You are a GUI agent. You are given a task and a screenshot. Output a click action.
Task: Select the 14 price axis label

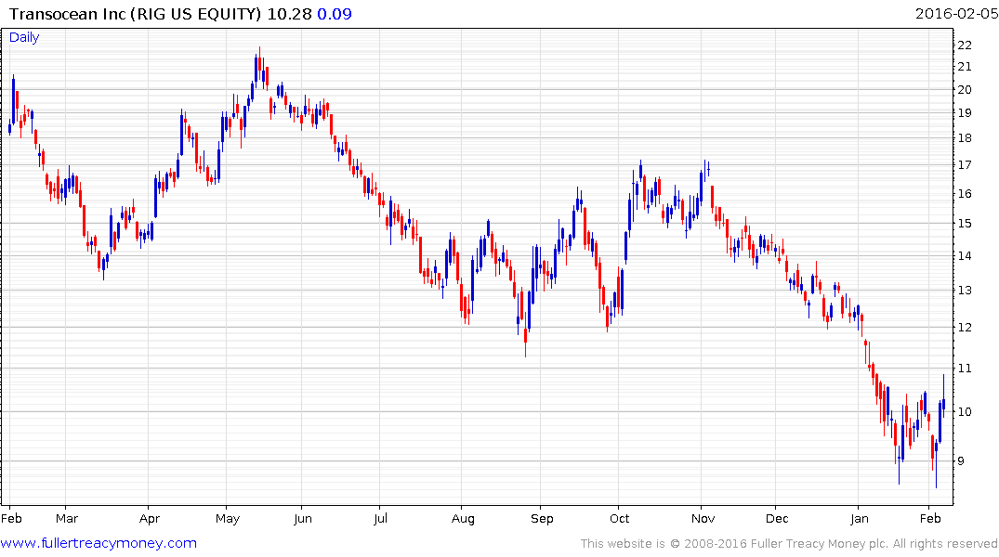pyautogui.click(x=965, y=255)
